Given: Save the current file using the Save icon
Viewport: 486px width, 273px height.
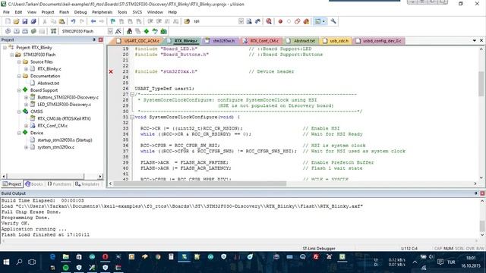Looking at the screenshot, I should (25, 21).
